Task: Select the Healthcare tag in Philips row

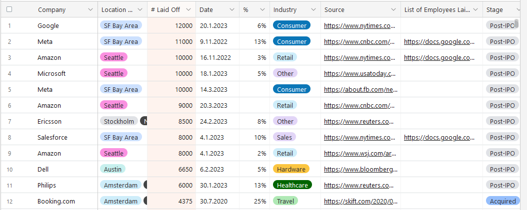Action: (x=292, y=186)
